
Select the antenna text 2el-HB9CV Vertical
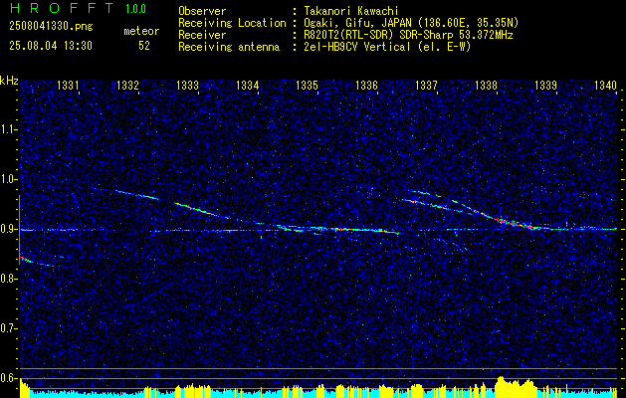tap(357, 47)
